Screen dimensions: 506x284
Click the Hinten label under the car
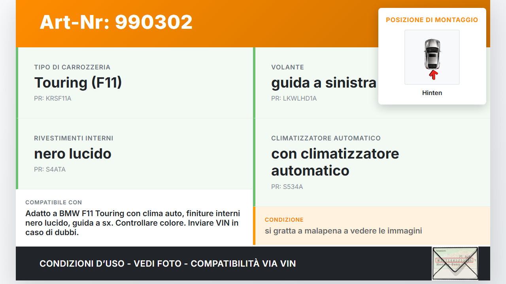432,93
